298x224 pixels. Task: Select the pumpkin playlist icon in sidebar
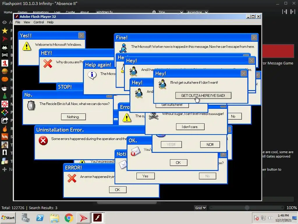coord(5,79)
